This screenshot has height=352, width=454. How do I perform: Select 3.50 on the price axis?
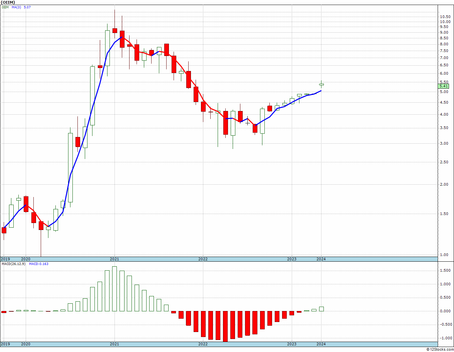(444, 128)
